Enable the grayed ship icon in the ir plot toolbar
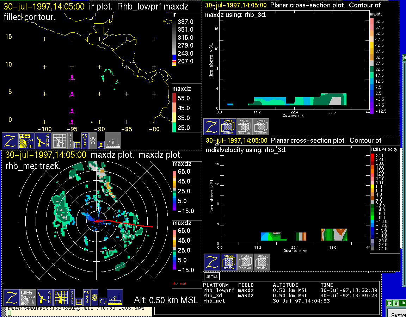406x317 pixels. point(113,141)
